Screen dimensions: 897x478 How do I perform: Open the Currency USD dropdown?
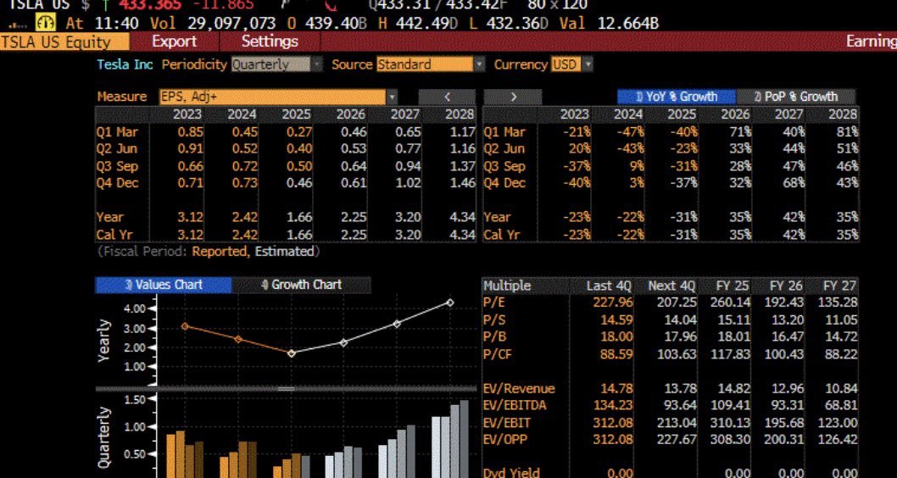point(572,64)
